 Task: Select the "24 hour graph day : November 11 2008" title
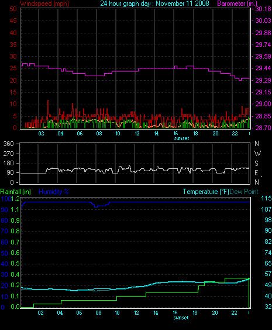point(154,4)
